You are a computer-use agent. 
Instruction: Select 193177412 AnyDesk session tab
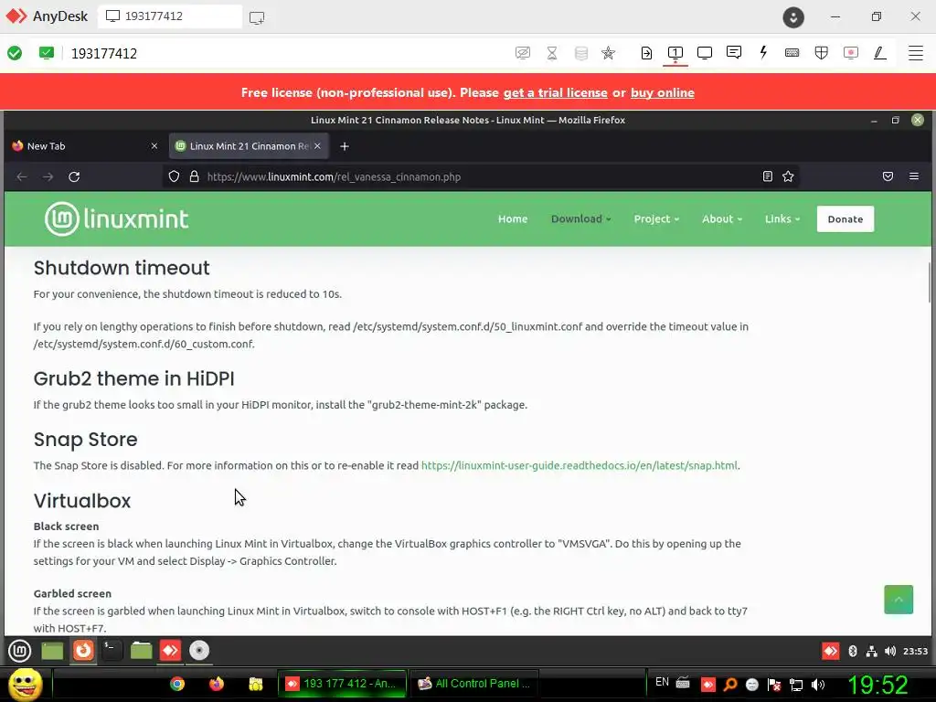coord(170,16)
